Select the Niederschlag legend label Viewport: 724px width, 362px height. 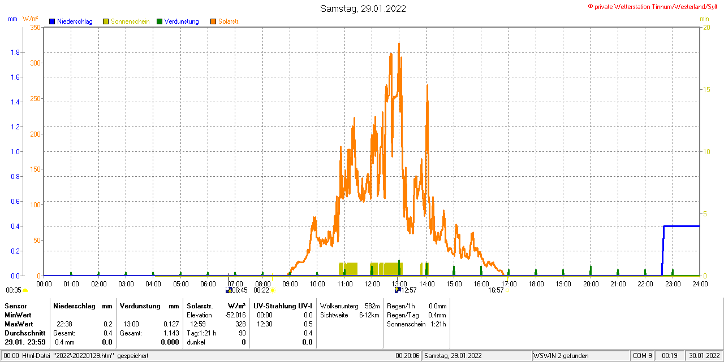pos(75,21)
